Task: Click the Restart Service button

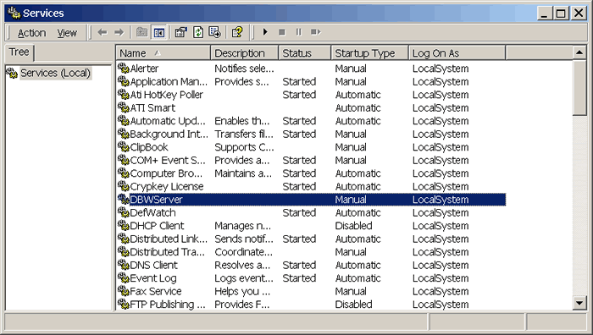Action: point(315,32)
